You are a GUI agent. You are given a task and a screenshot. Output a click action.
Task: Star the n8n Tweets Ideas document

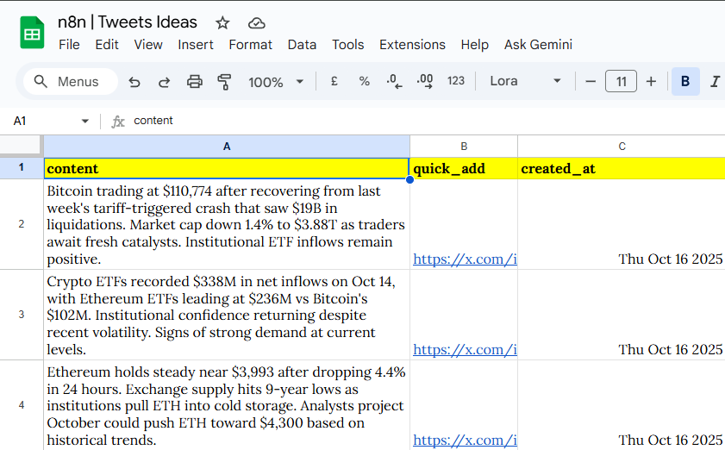(222, 23)
